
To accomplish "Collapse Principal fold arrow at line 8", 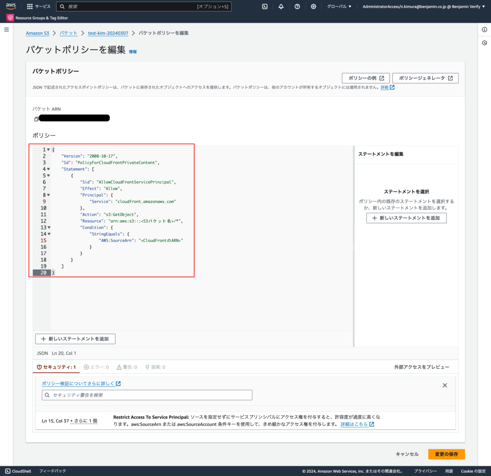I will 48,195.
